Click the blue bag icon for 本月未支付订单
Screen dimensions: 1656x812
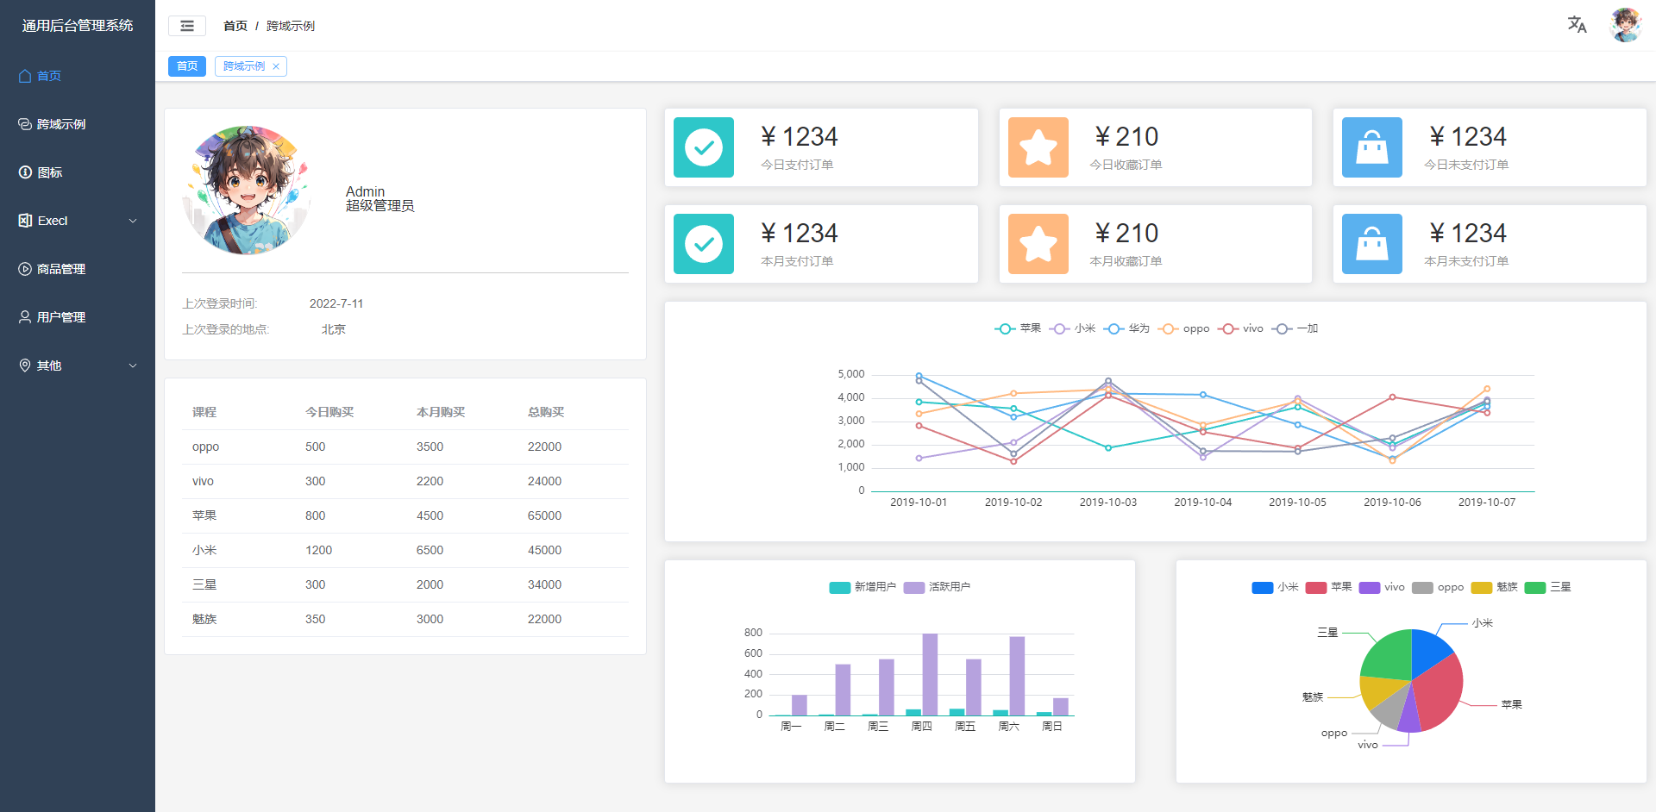coord(1371,244)
